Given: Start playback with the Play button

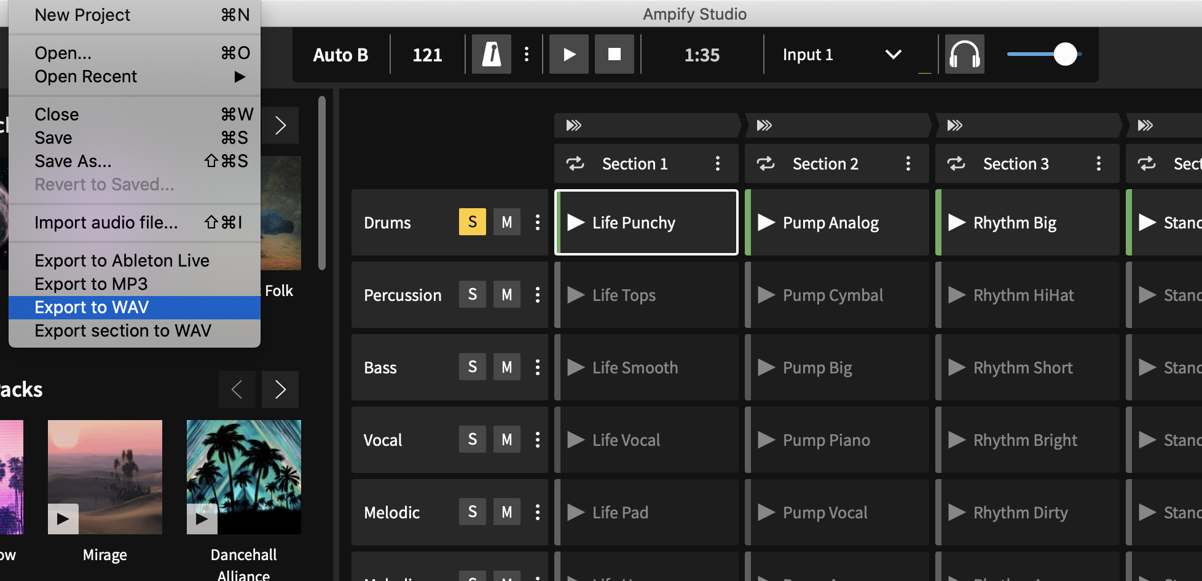Looking at the screenshot, I should coord(569,55).
